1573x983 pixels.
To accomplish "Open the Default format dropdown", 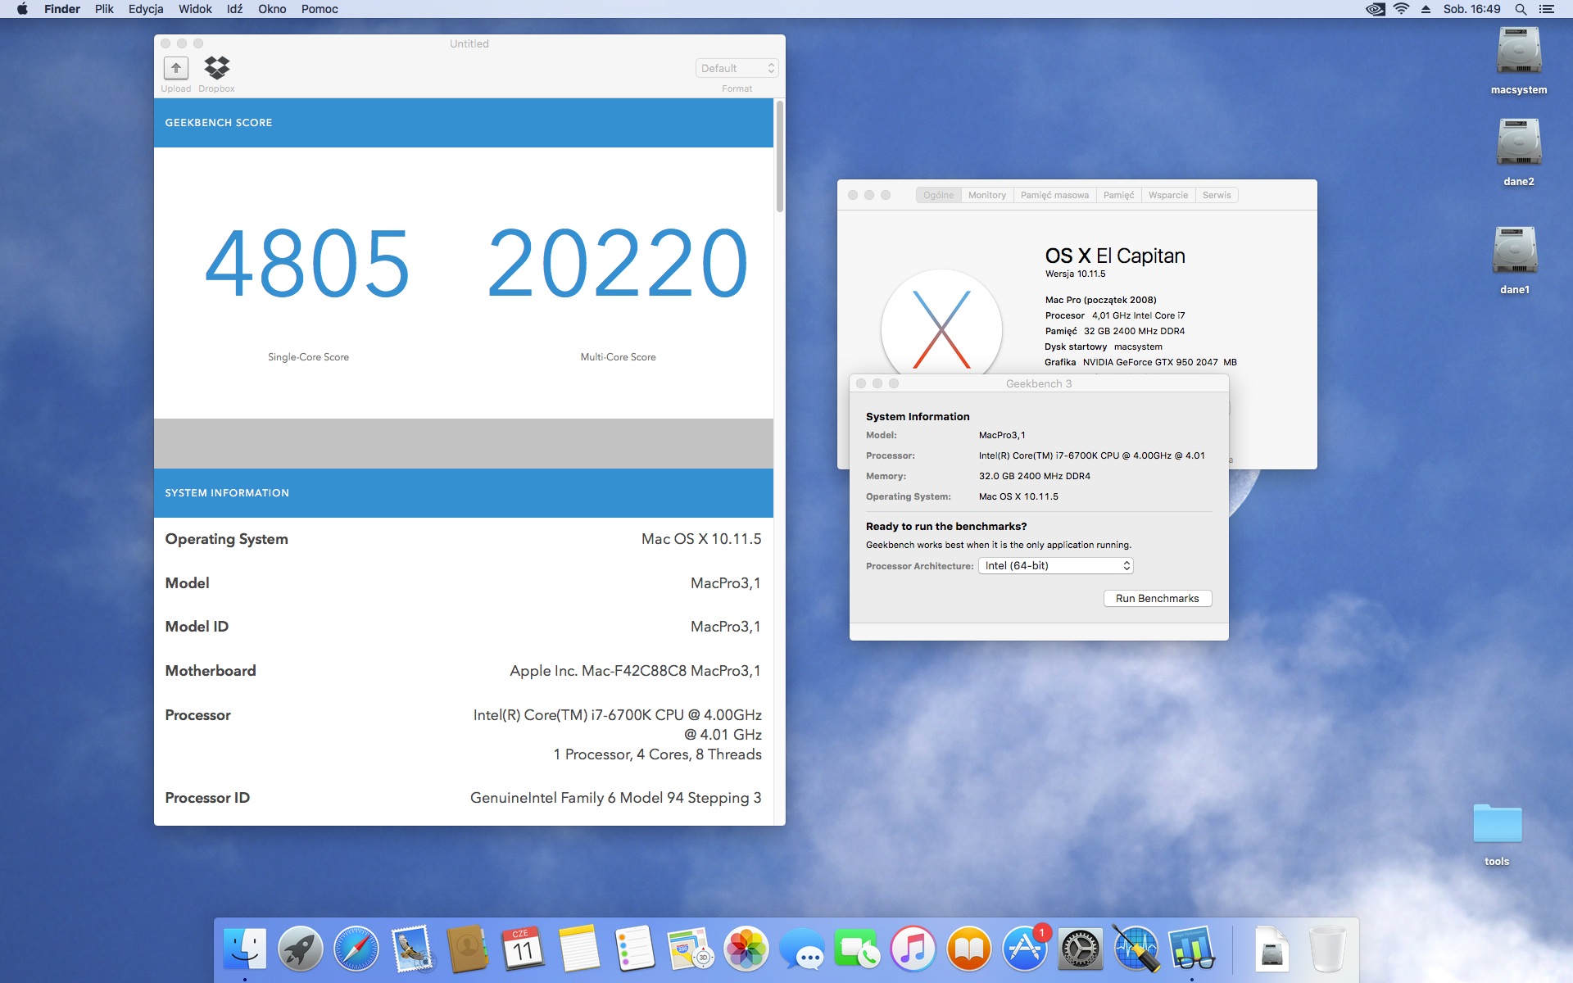I will [x=737, y=68].
